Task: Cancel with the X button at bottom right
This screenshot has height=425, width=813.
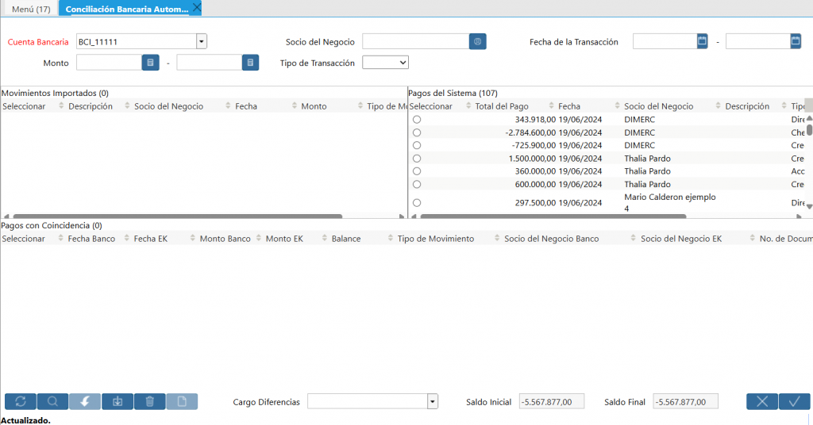Action: click(762, 402)
